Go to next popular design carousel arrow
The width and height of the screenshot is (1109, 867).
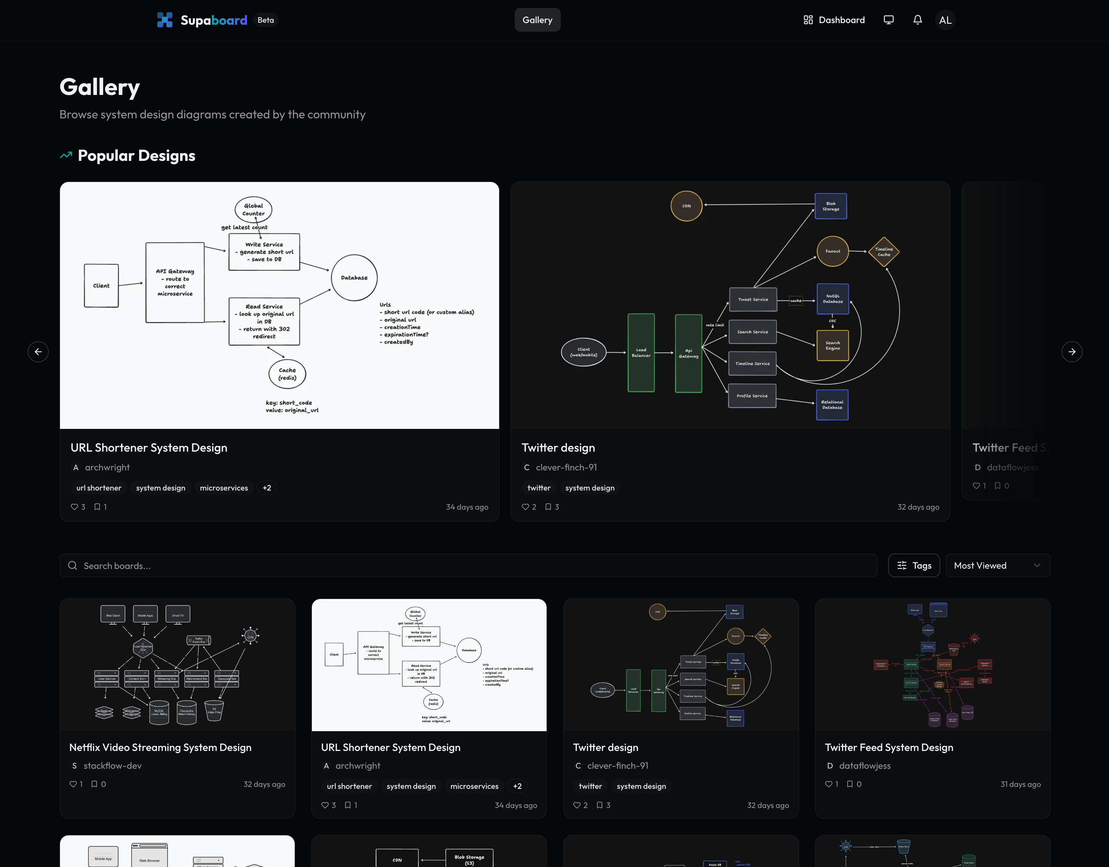click(1071, 351)
